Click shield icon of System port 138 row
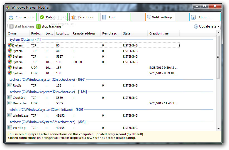The height and width of the screenshot is (150, 229). pyautogui.click(x=10, y=73)
